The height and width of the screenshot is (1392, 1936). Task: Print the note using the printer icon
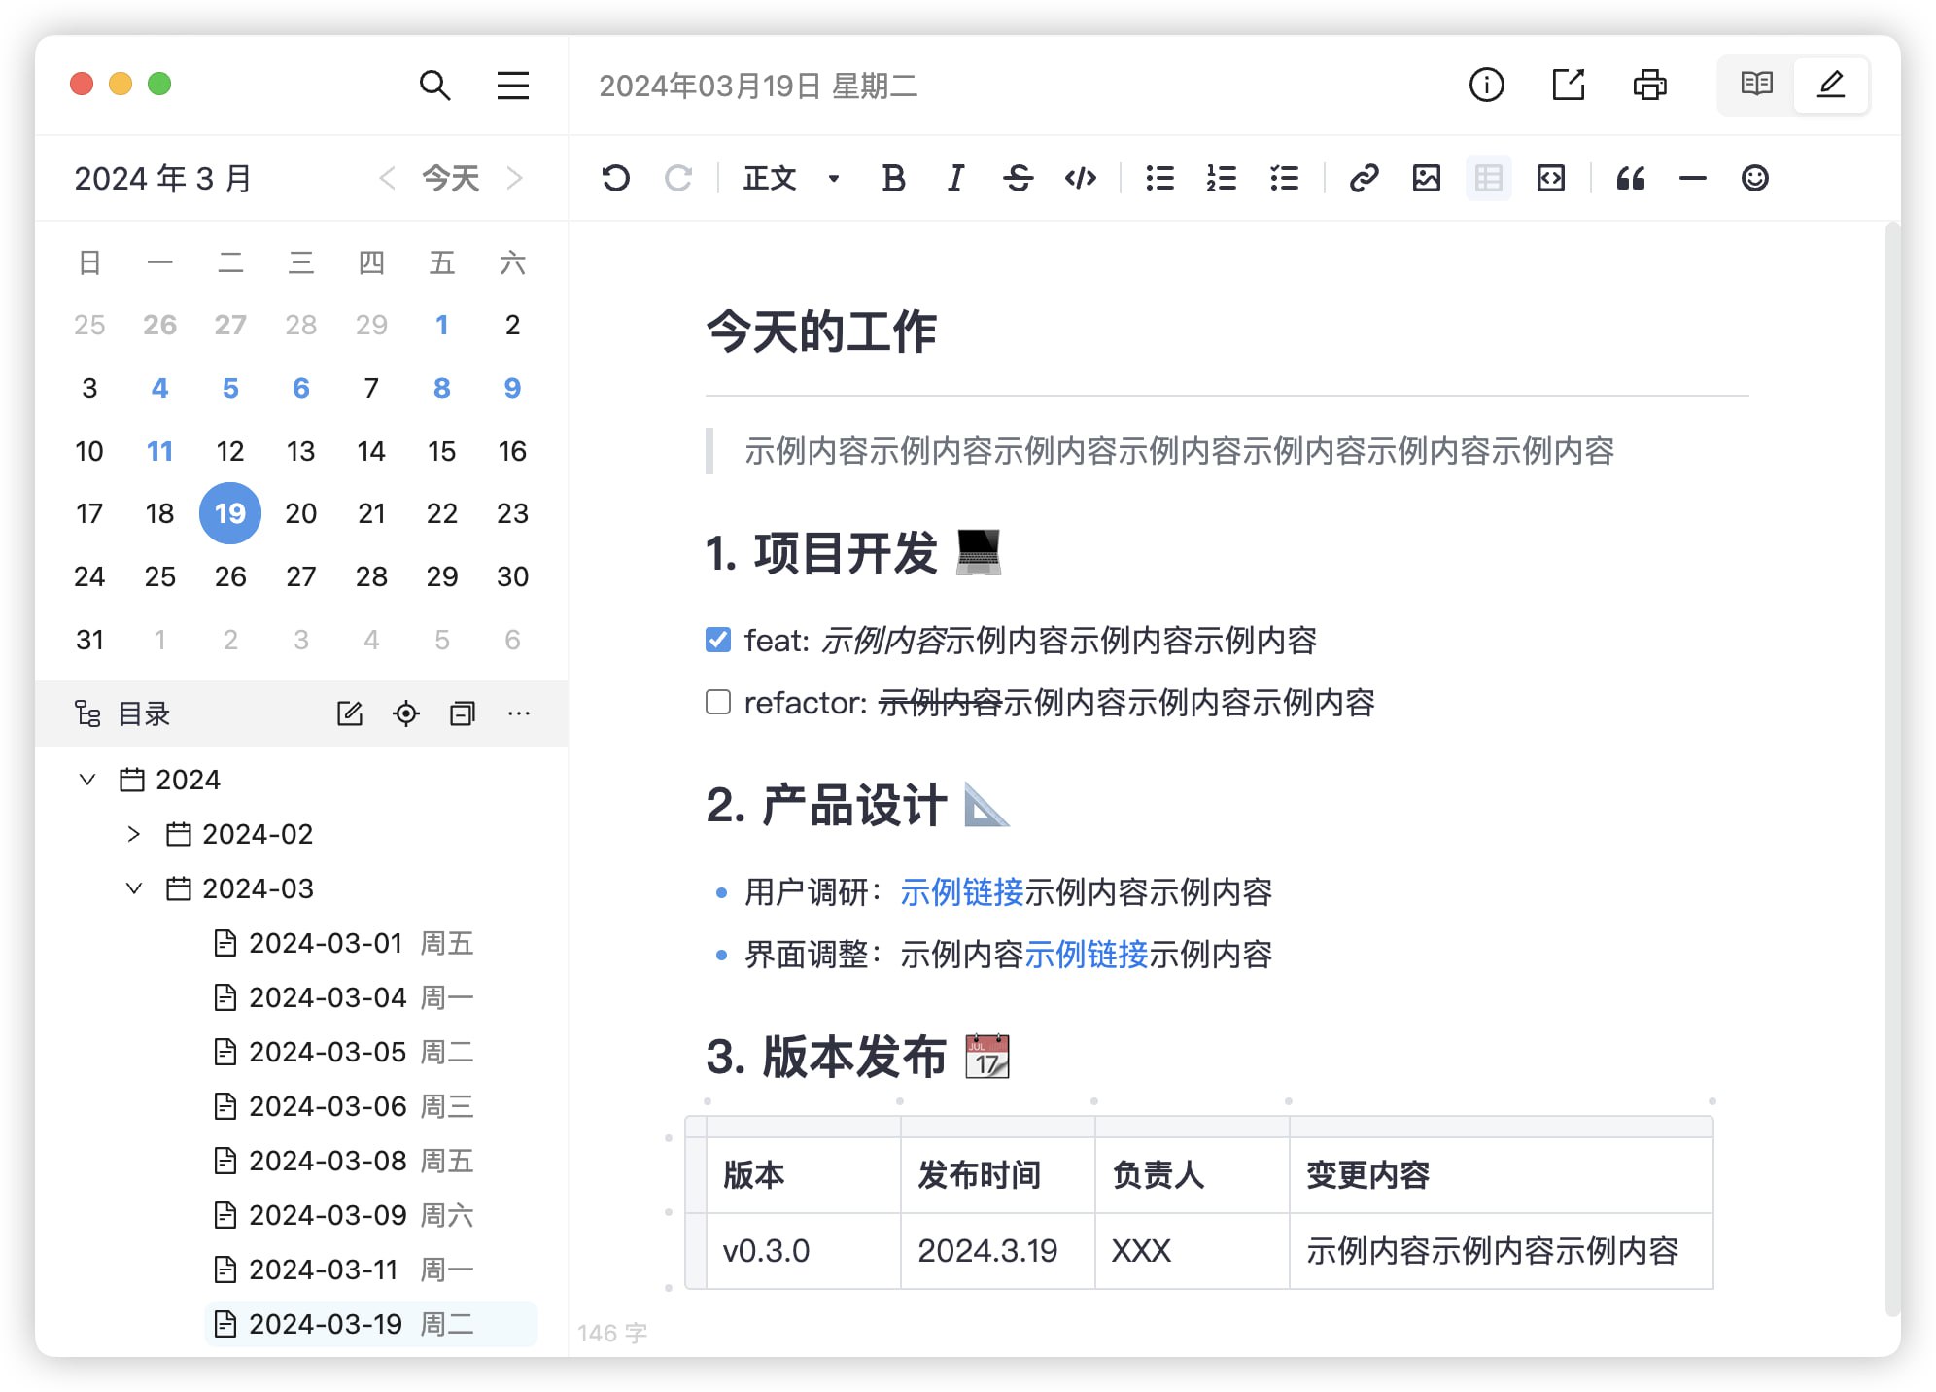(1649, 86)
